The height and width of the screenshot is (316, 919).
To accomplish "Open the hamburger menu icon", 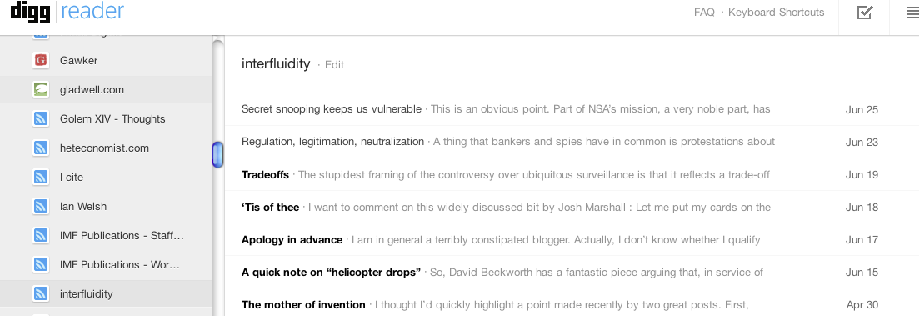I will pyautogui.click(x=912, y=13).
